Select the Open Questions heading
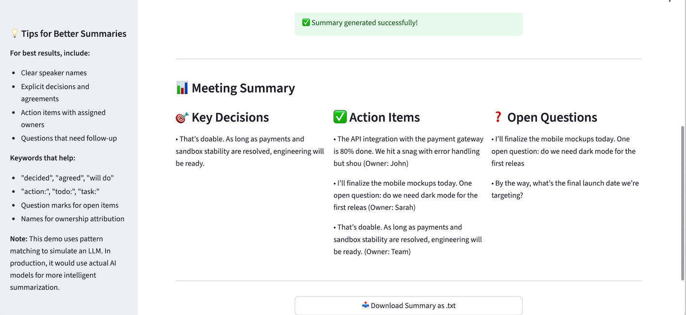 tap(552, 117)
